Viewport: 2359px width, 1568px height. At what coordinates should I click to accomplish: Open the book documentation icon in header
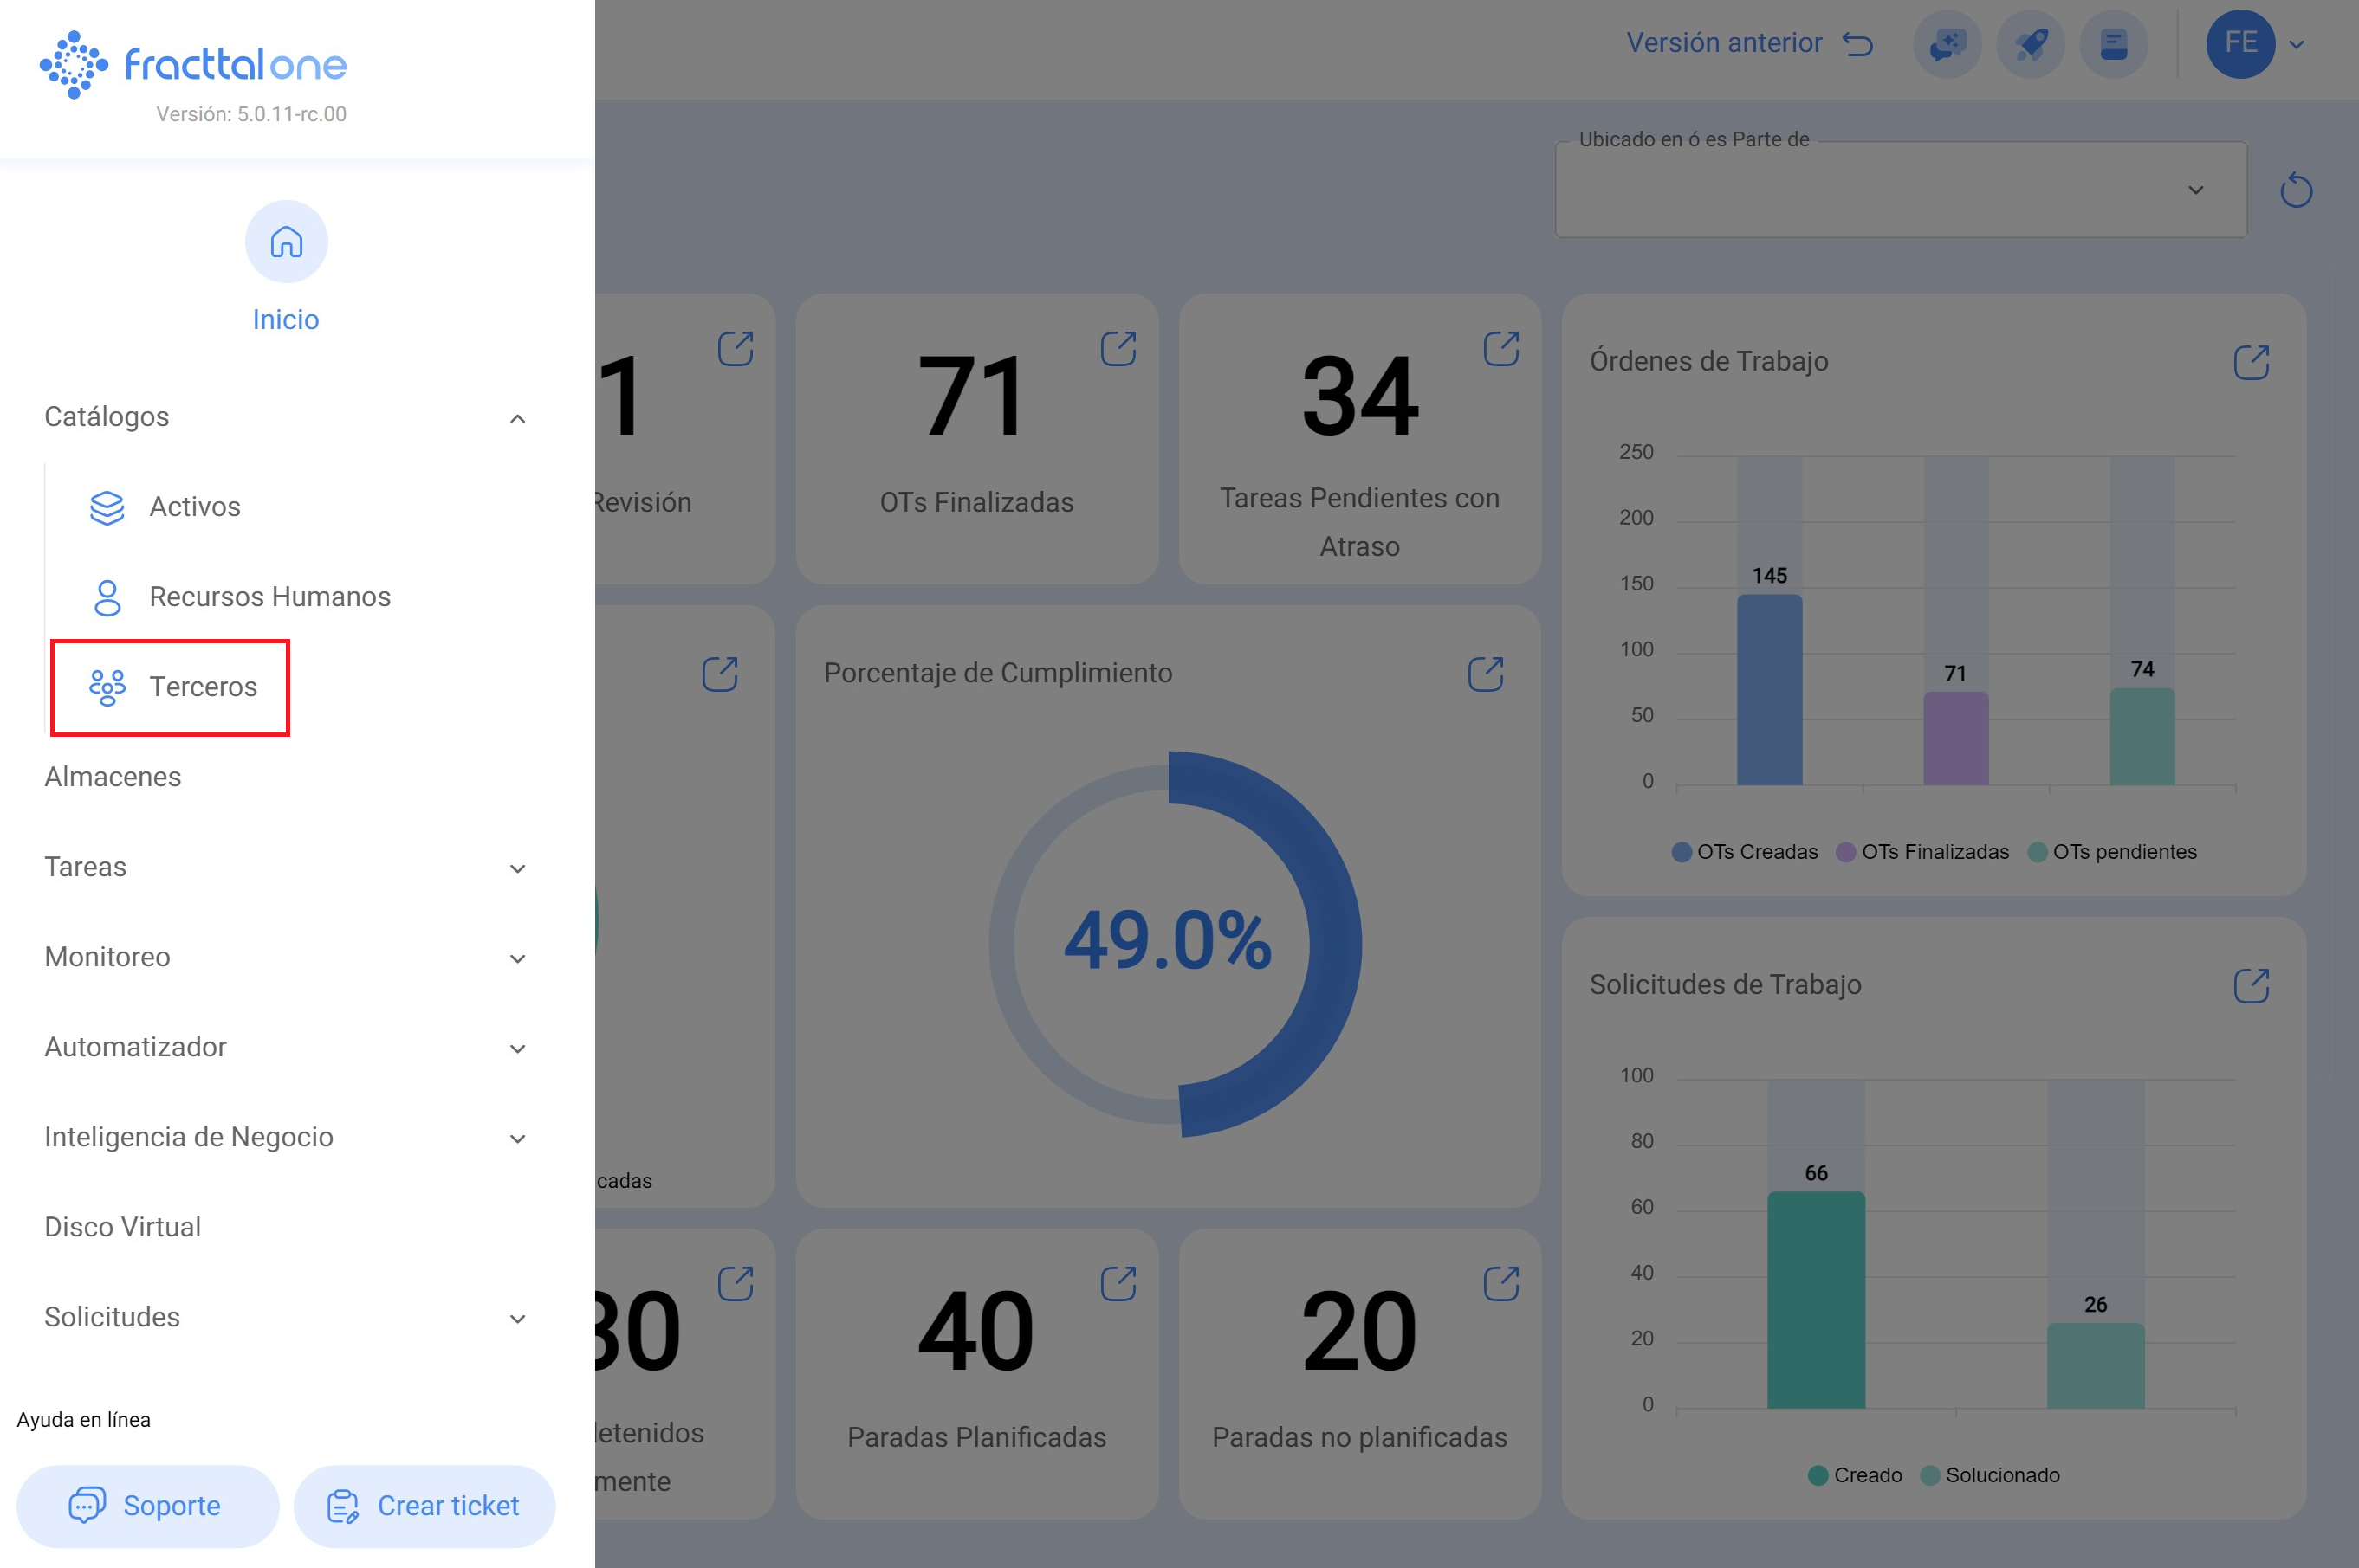pos(2113,44)
